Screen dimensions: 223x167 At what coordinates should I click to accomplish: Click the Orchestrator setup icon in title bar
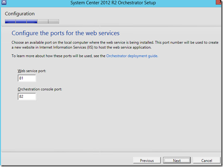pyautogui.click(x=4, y=2)
